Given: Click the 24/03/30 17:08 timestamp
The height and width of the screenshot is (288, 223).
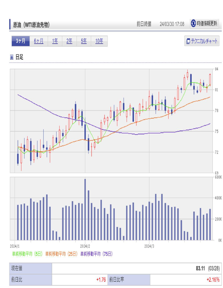Looking at the screenshot, I should [172, 24].
